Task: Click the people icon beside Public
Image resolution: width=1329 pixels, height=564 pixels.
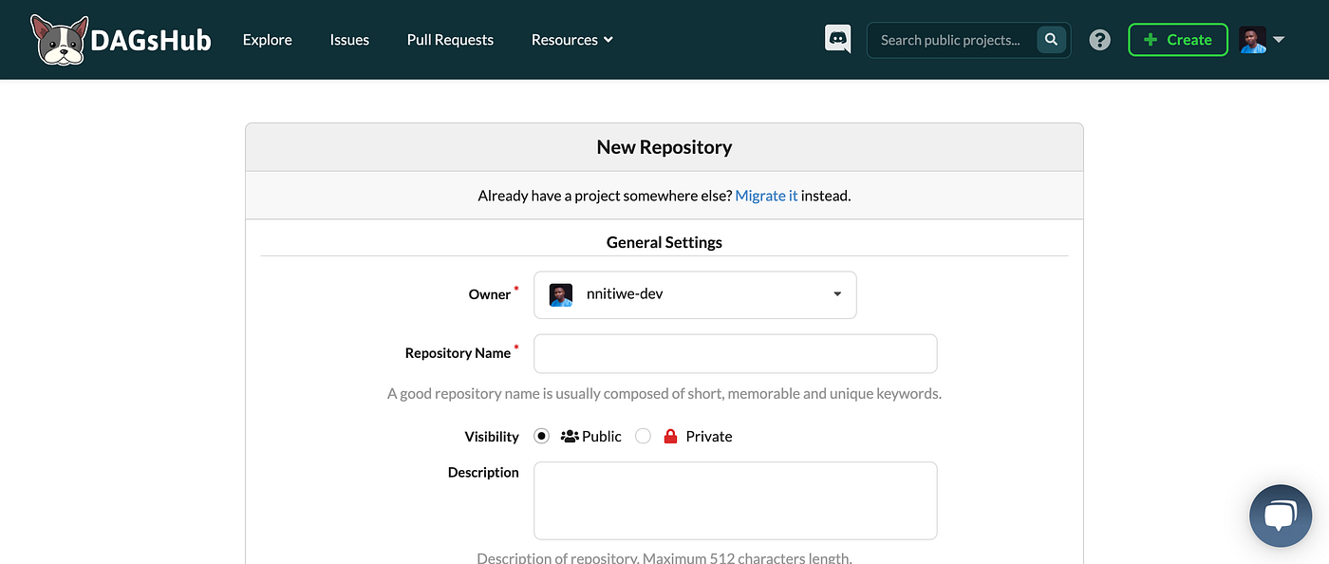Action: (569, 435)
